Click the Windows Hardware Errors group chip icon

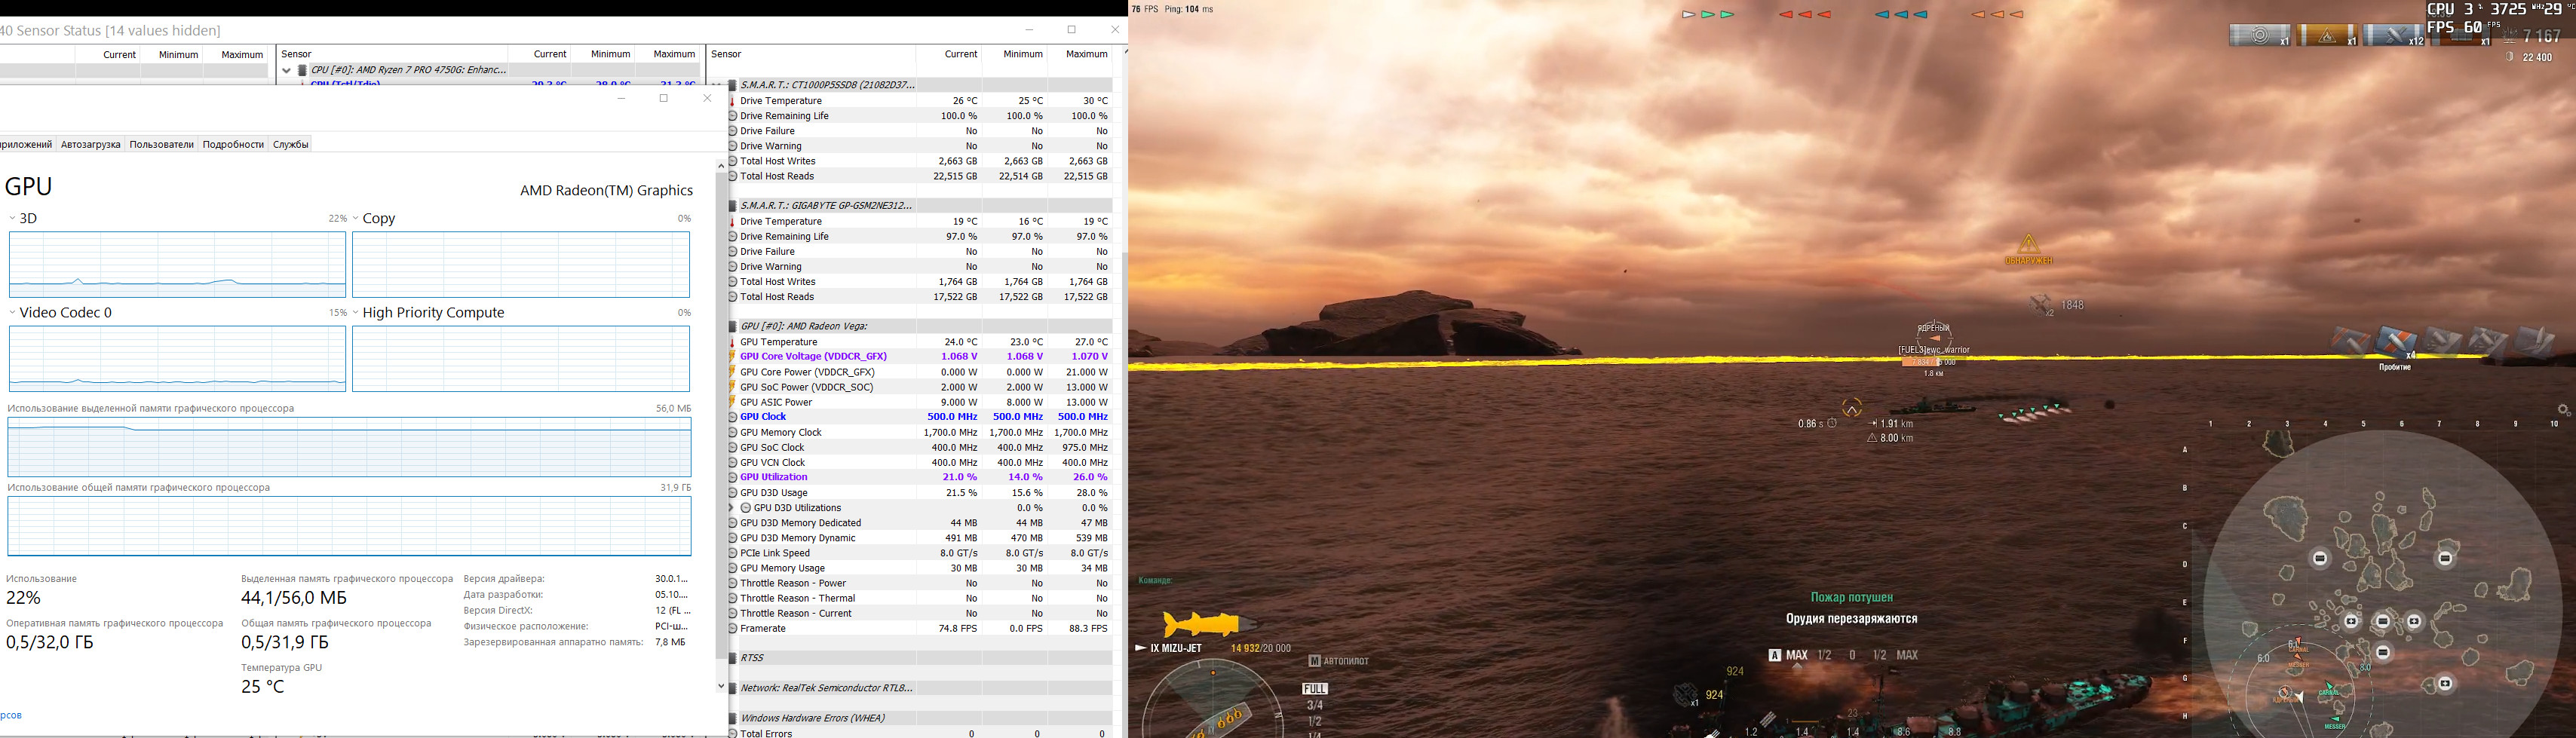pos(733,718)
